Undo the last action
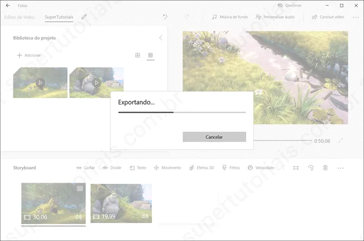Screen dimensions: 364x241 [x=165, y=17]
